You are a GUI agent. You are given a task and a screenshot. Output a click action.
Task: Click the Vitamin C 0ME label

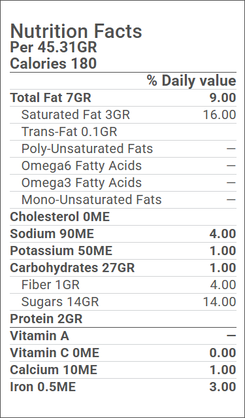coord(55,353)
